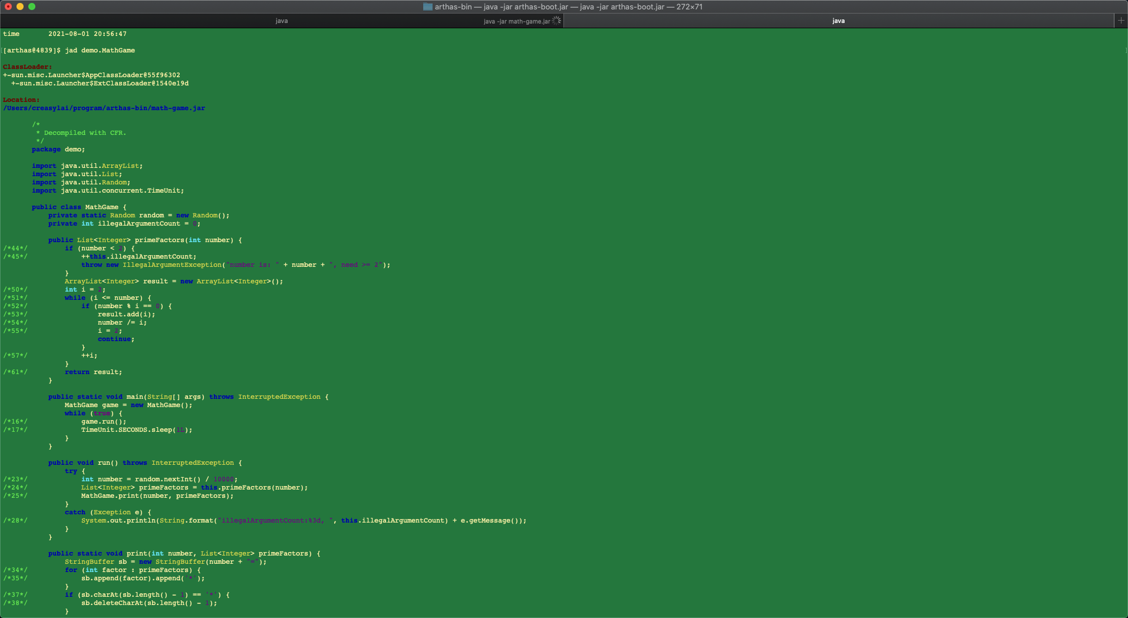Click the /*44*/ line number marker

coord(15,249)
